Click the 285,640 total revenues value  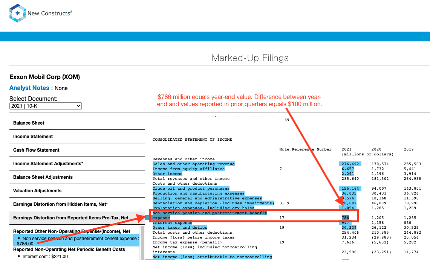(x=350, y=179)
